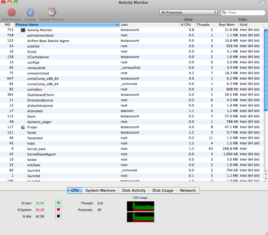Viewport: 268px width, 235px height.
Task: Select the coreservicesd process
Action: [x=132, y=73]
